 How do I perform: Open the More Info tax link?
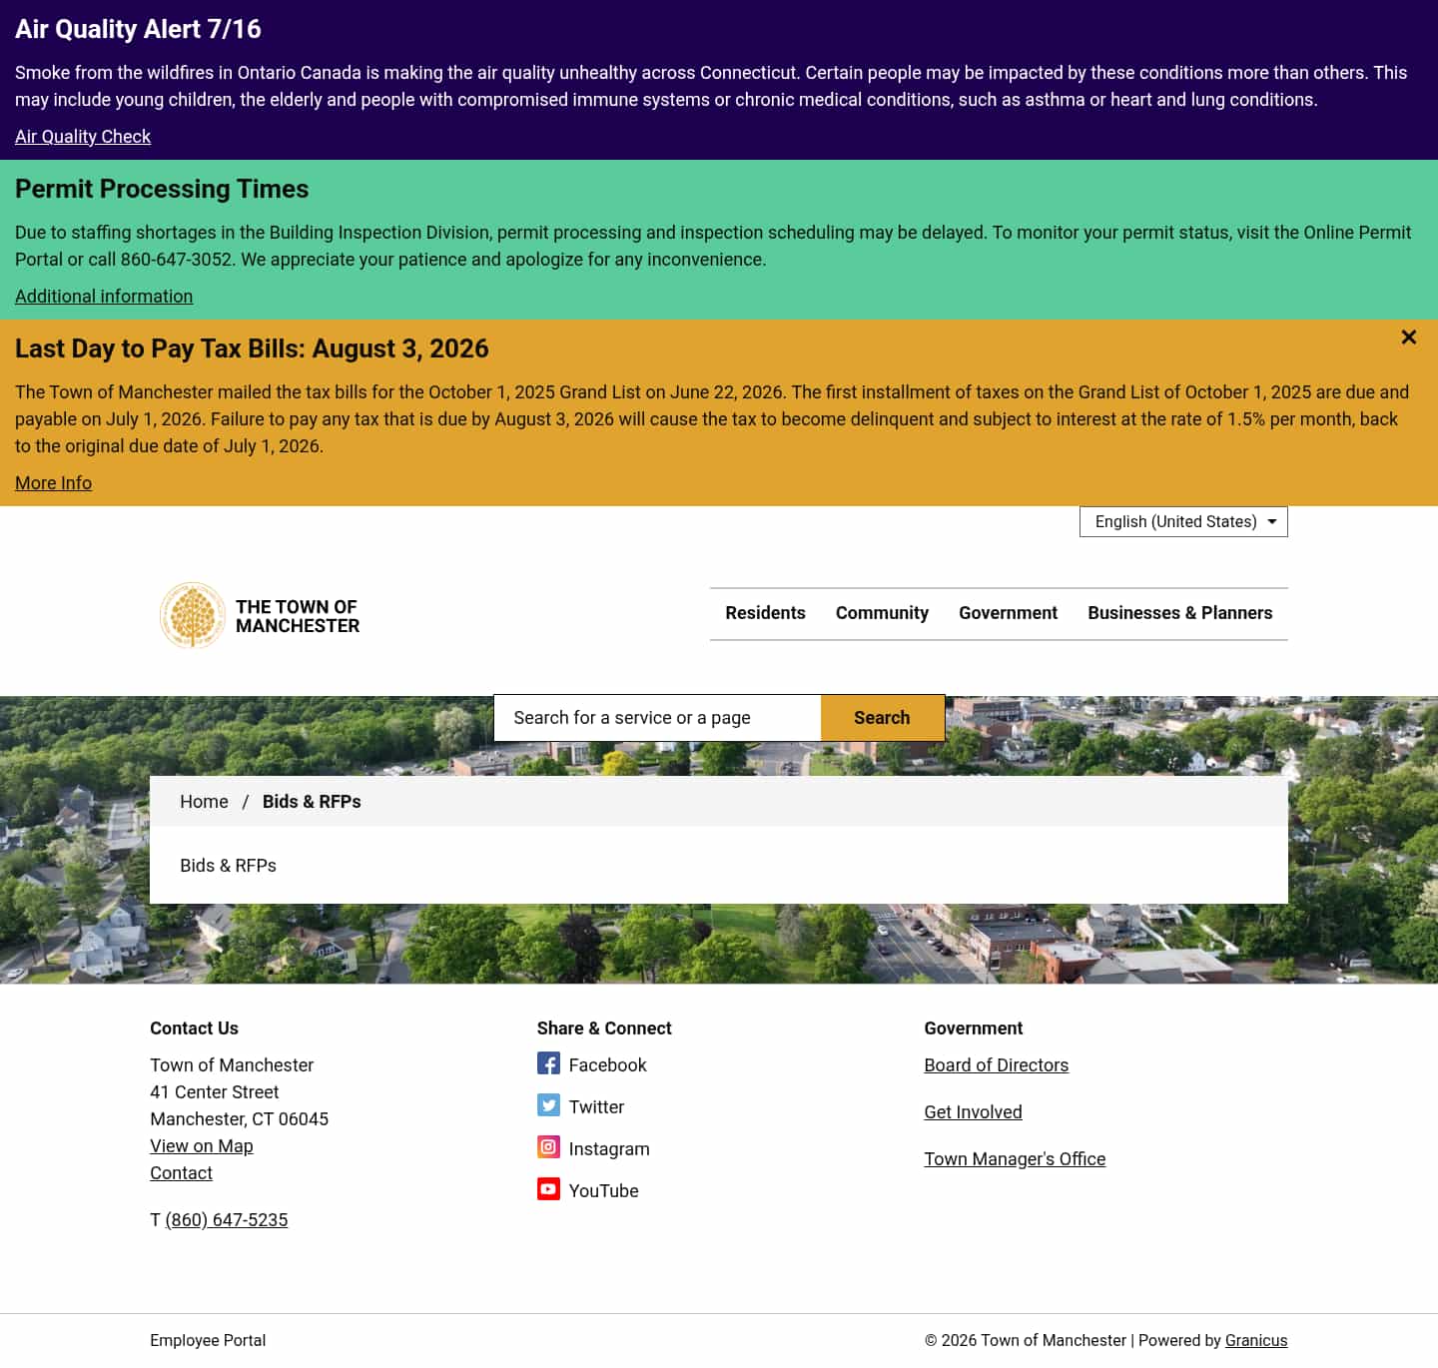coord(53,483)
